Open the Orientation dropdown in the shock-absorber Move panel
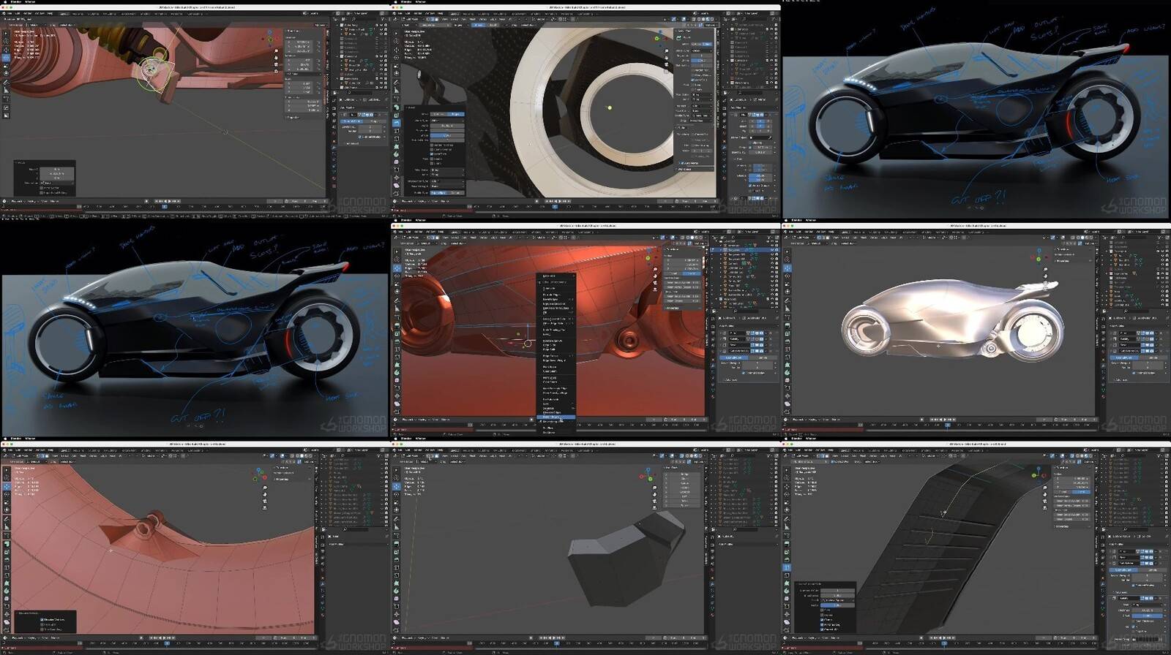Screen dimensions: 1171x655 (x=57, y=183)
